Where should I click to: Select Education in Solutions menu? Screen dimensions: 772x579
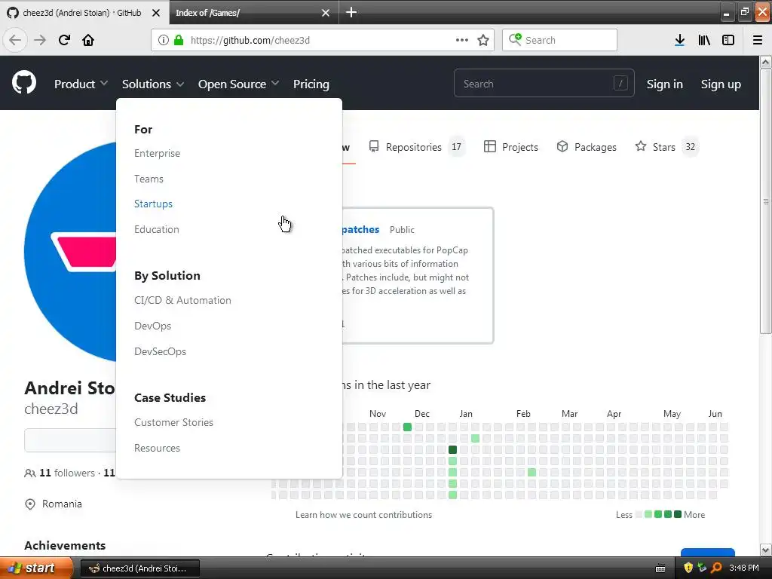(x=157, y=229)
